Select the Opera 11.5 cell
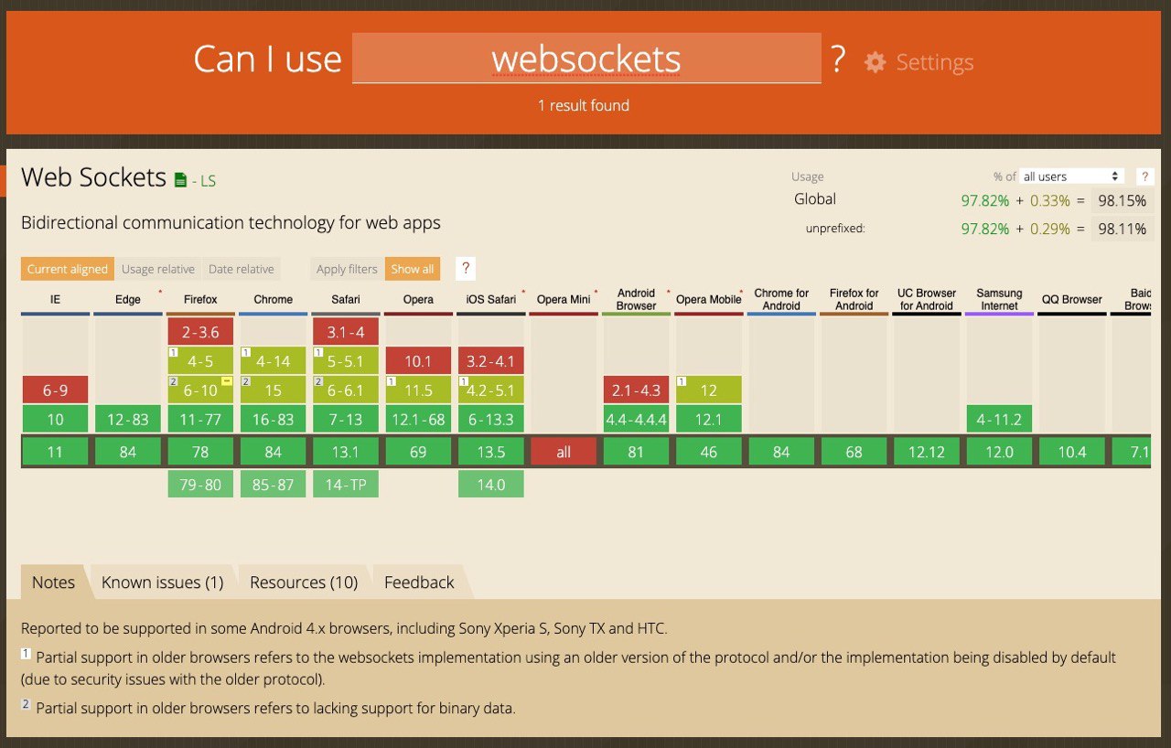1171x748 pixels. 418,390
